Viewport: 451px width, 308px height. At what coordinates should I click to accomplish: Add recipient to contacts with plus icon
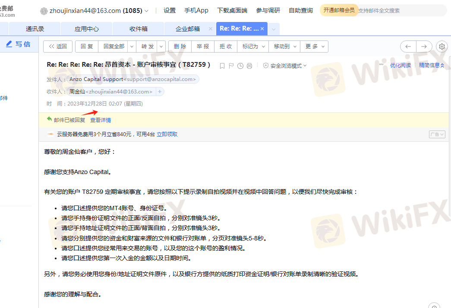click(x=160, y=92)
